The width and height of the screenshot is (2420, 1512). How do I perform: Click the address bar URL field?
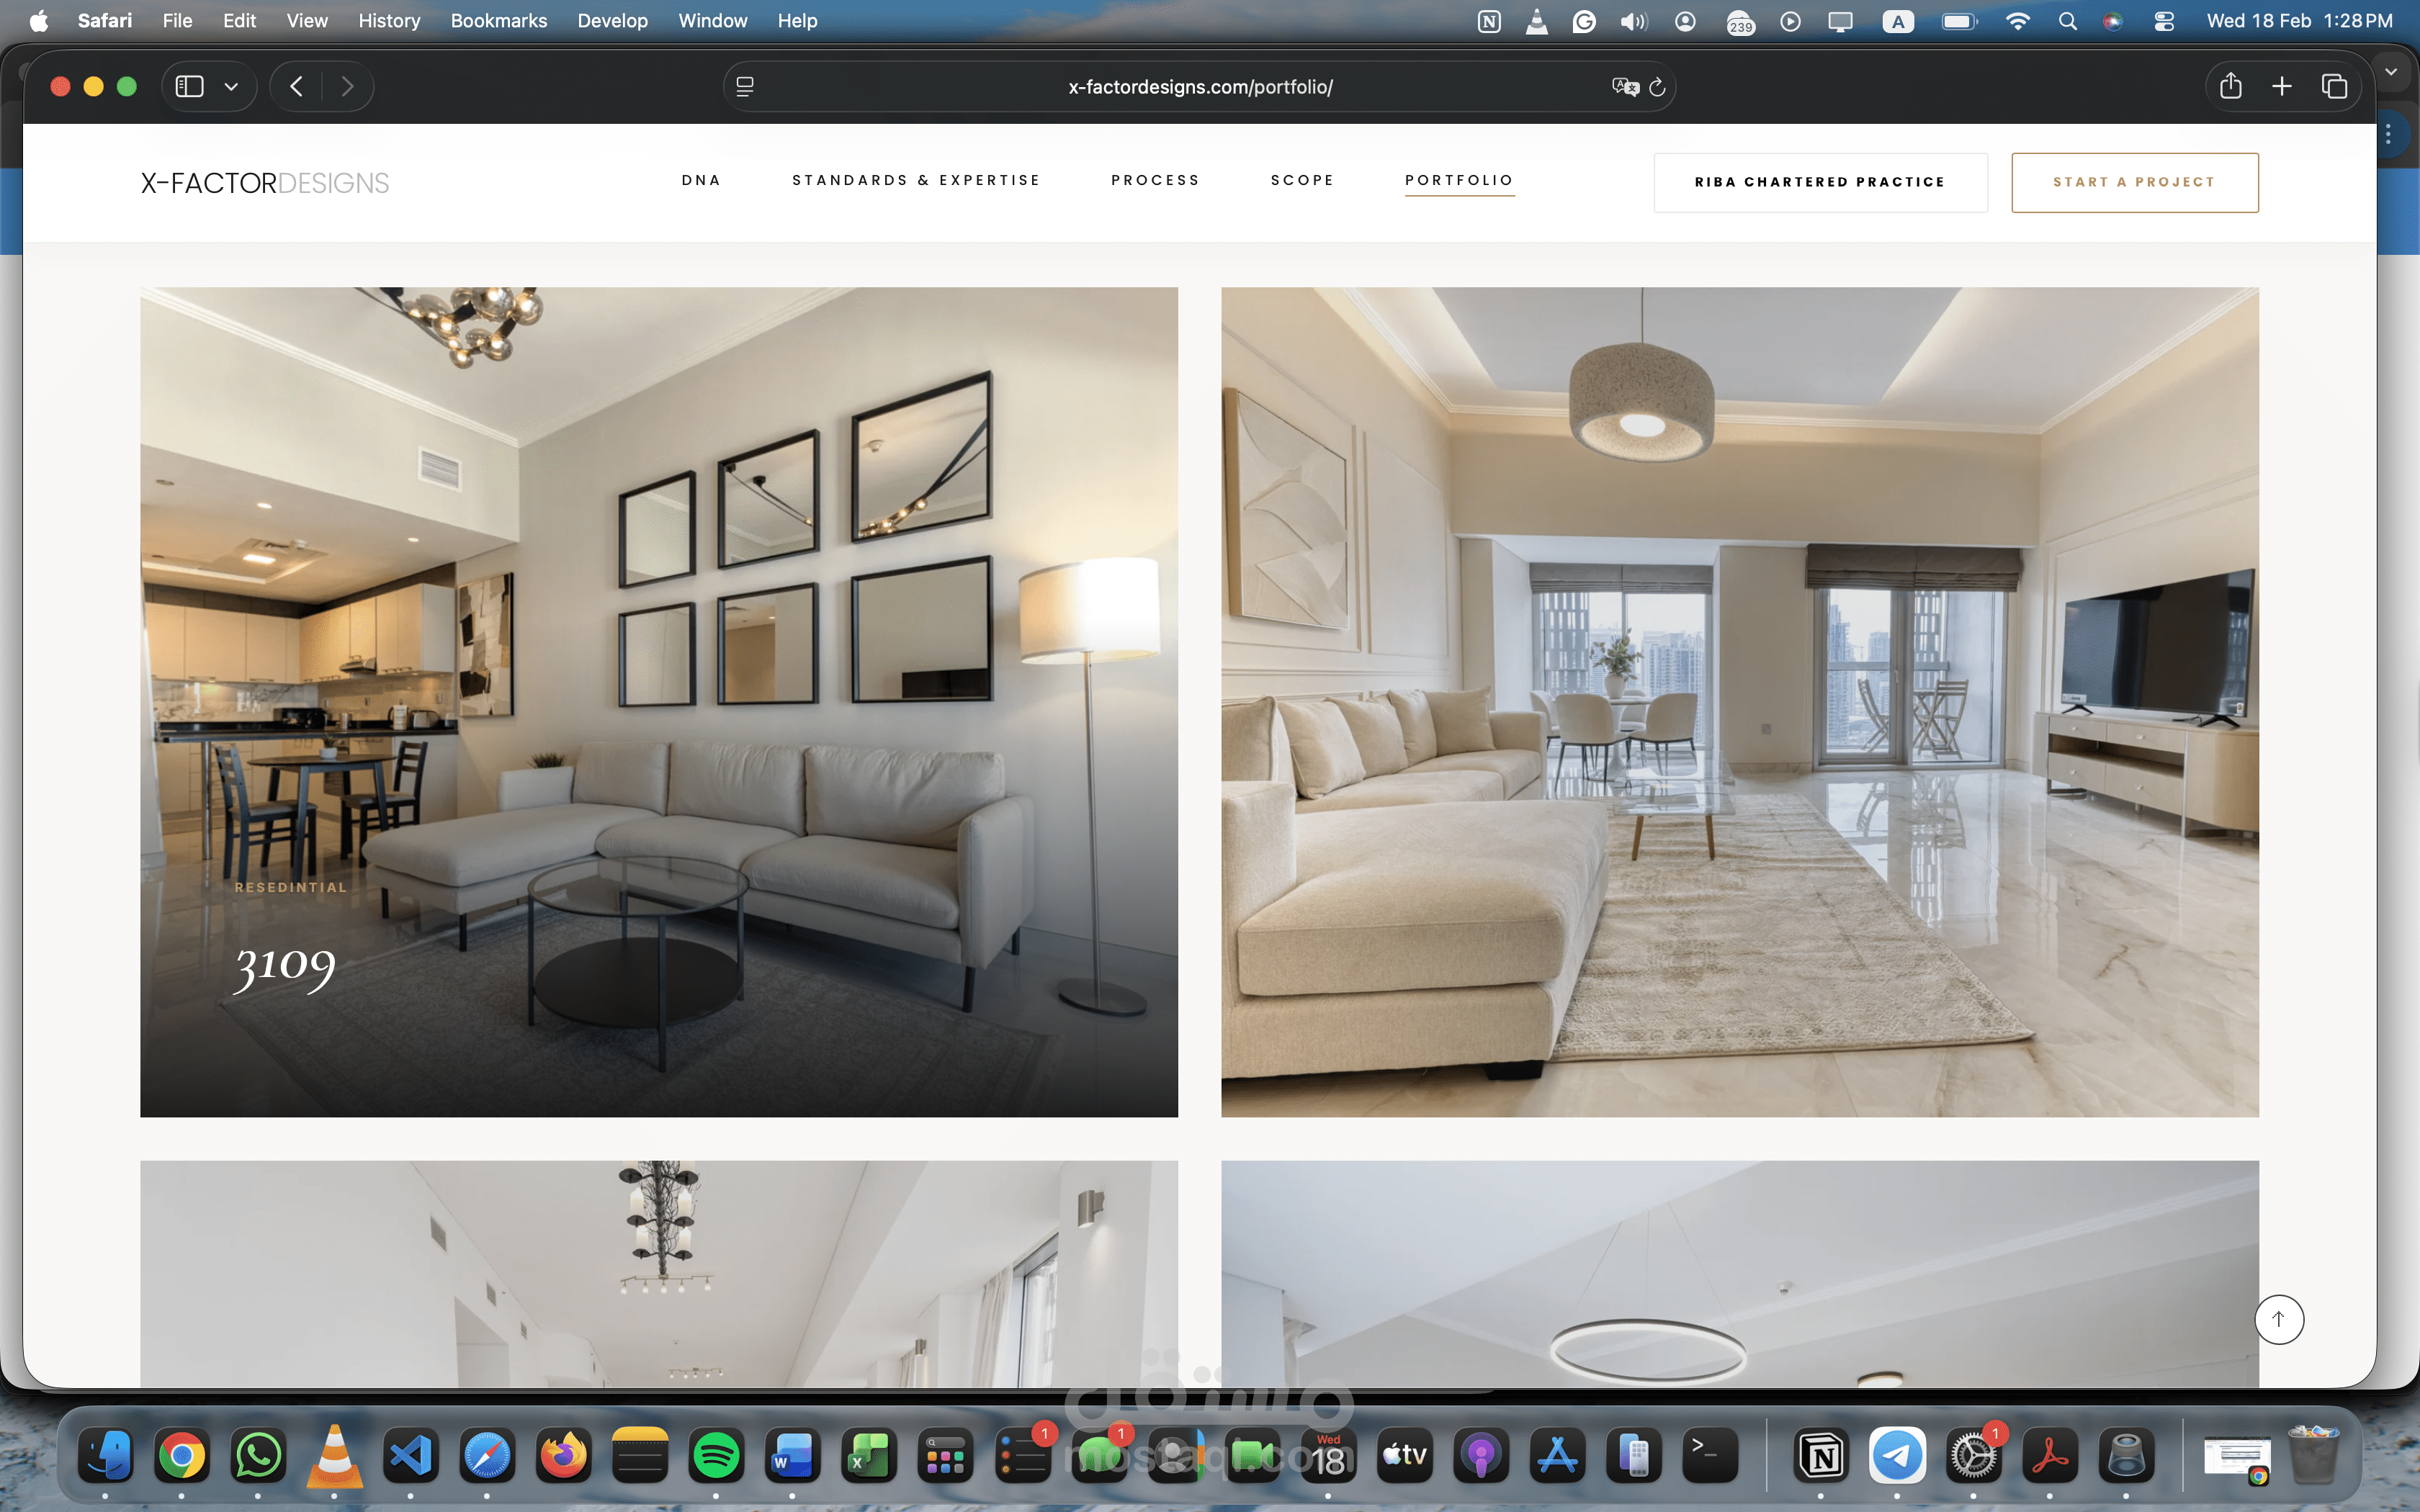coord(1199,87)
